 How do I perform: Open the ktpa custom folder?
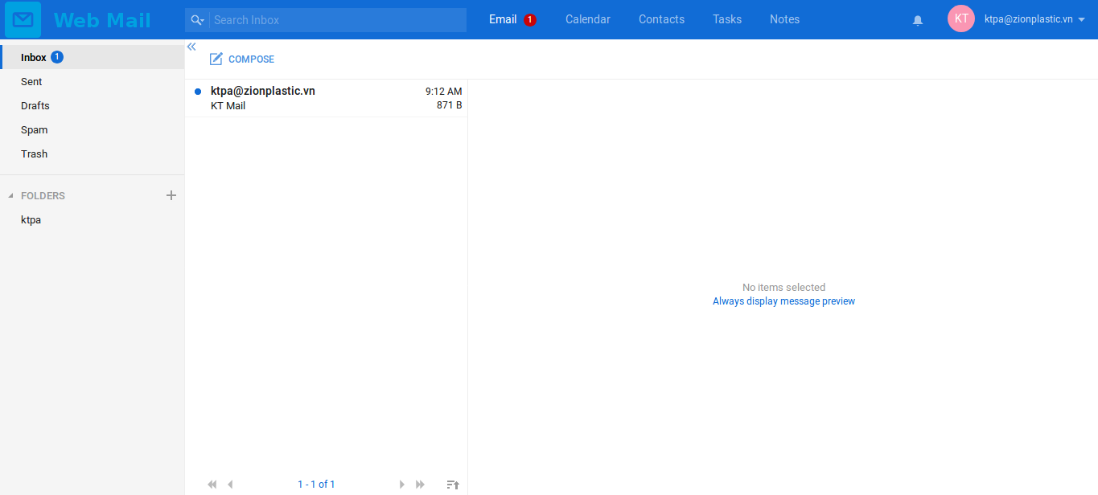[x=93, y=219]
